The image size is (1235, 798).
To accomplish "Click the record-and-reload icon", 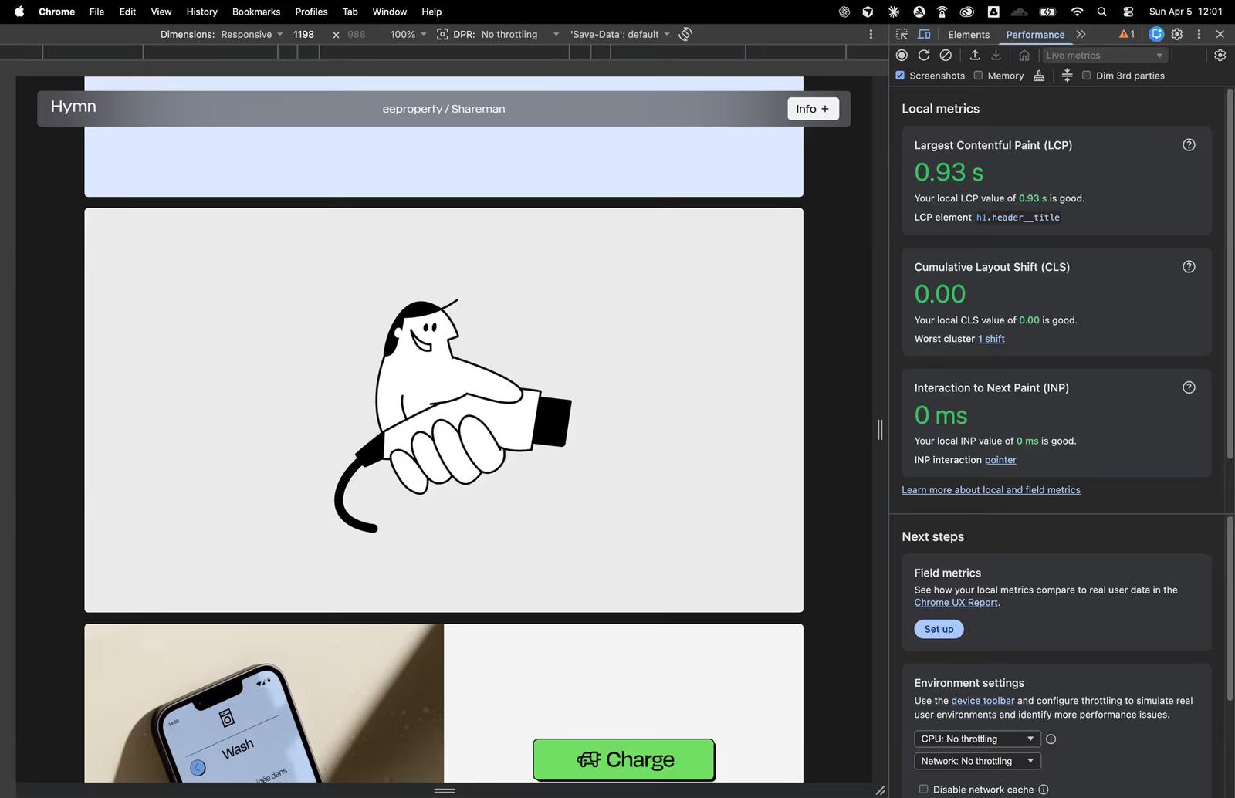I will tap(924, 55).
